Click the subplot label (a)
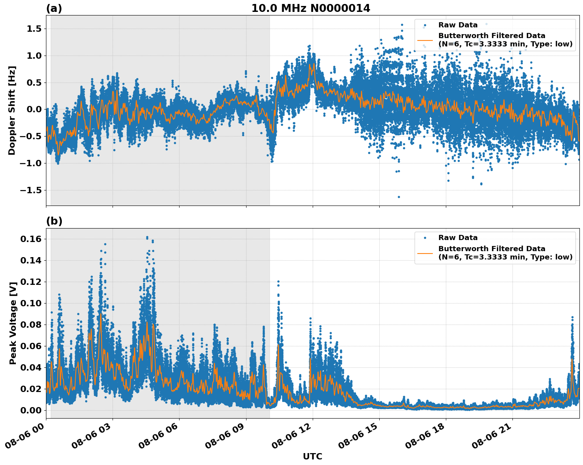Screen dimensions: 583x465 click(x=55, y=7)
